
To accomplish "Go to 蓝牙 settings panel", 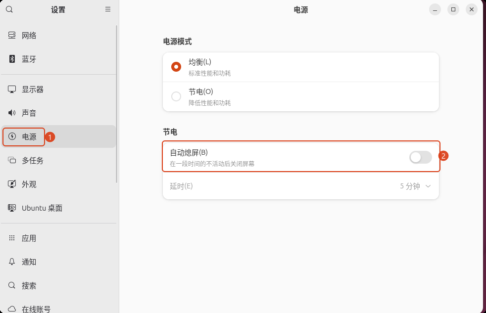I will click(x=58, y=59).
